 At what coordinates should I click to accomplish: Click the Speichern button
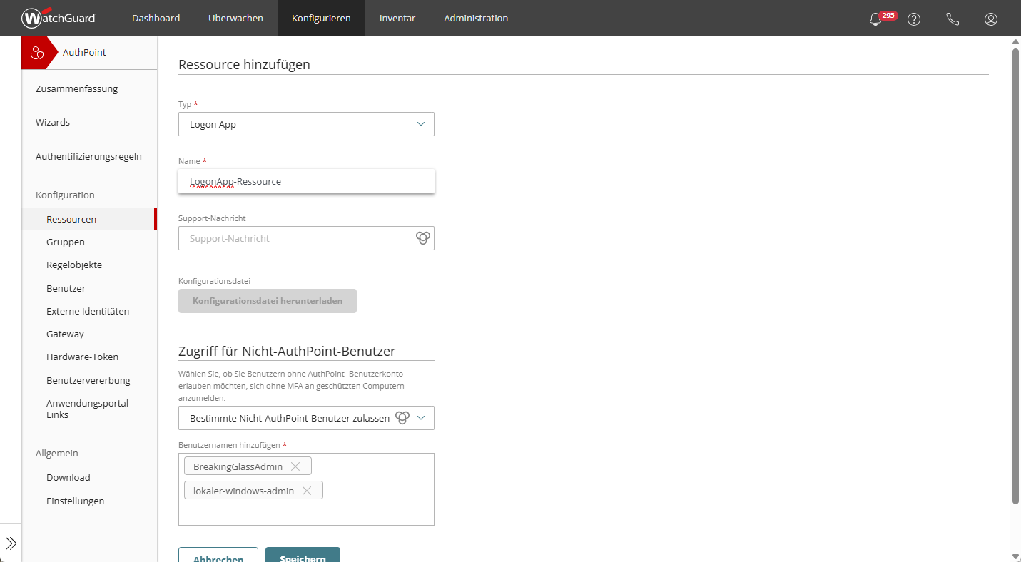click(x=303, y=556)
